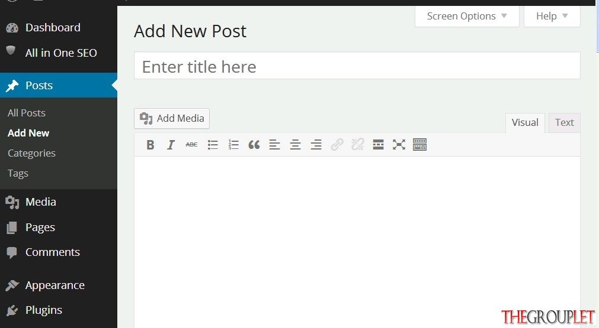599x328 pixels.
Task: Insert a numbered list
Action: [233, 145]
